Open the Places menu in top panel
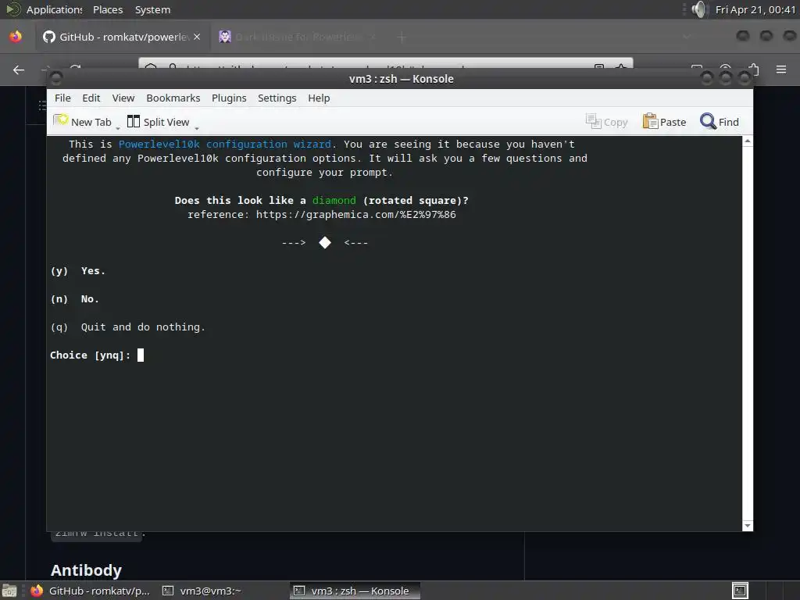 [108, 9]
